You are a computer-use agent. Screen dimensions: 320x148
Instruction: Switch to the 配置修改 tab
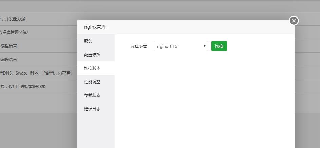click(x=96, y=55)
